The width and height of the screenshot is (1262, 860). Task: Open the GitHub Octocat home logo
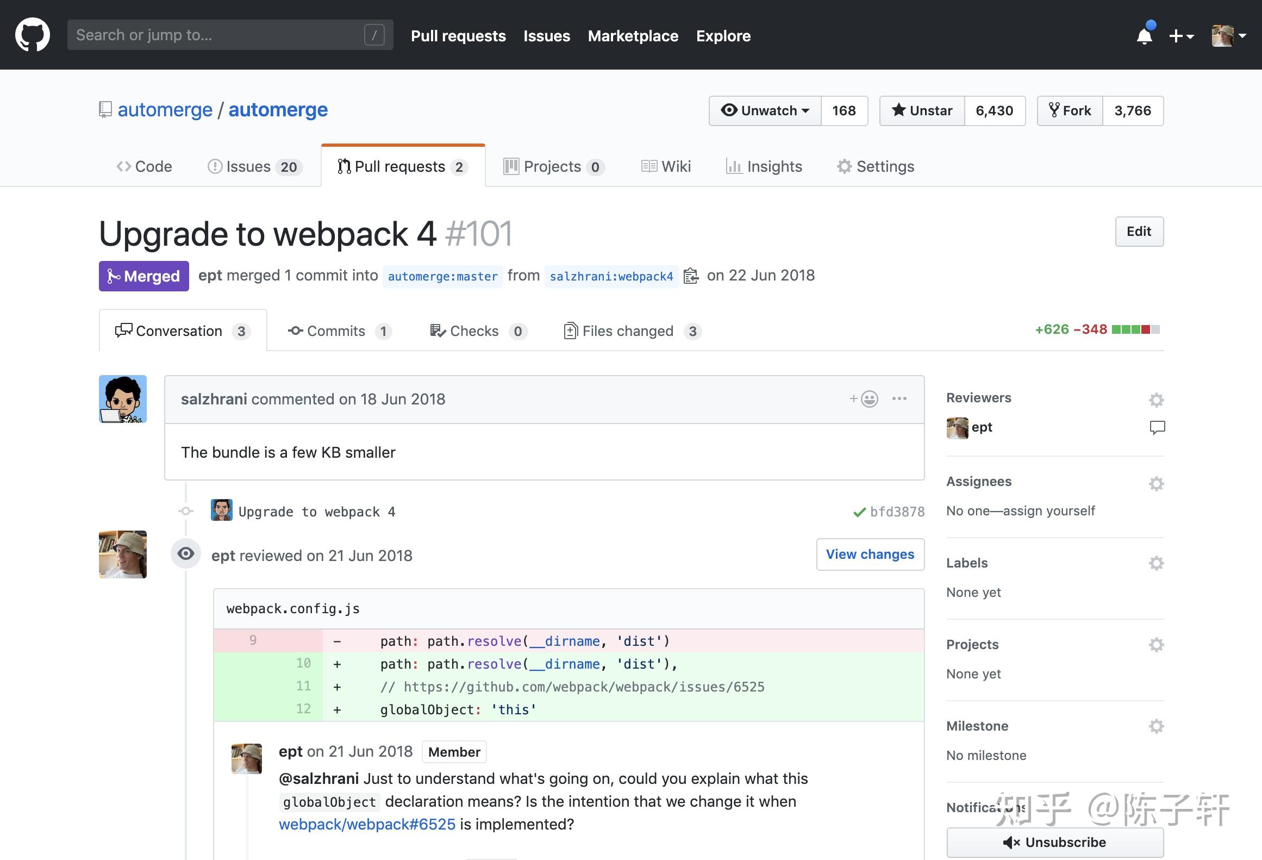point(33,35)
